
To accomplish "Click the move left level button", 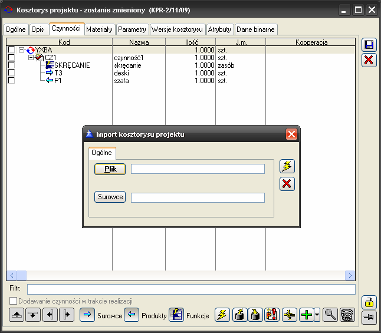I will [50, 315].
